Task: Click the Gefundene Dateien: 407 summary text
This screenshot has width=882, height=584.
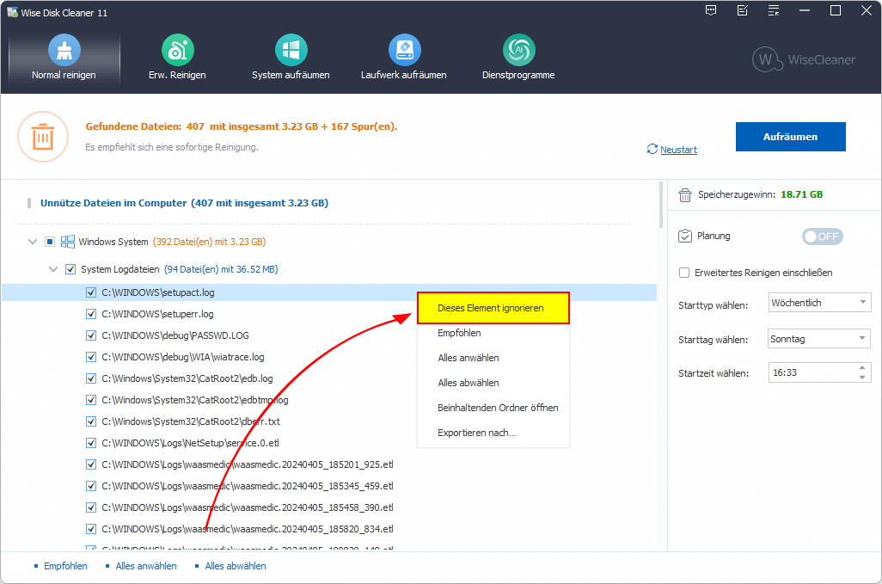Action: (x=242, y=126)
